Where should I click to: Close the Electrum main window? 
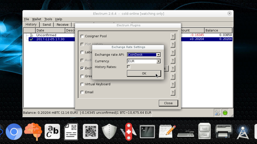[x=229, y=13]
